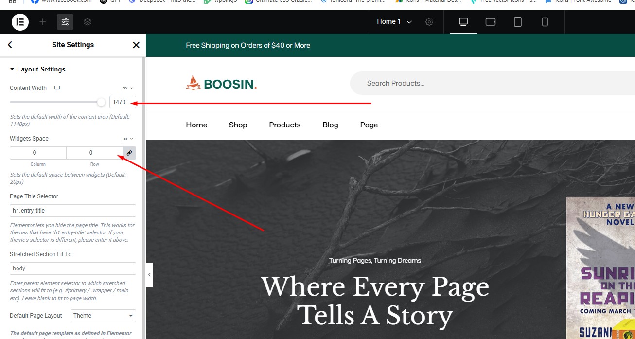This screenshot has height=339, width=635.
Task: Switch to tablet landscape preview mode
Action: [491, 22]
